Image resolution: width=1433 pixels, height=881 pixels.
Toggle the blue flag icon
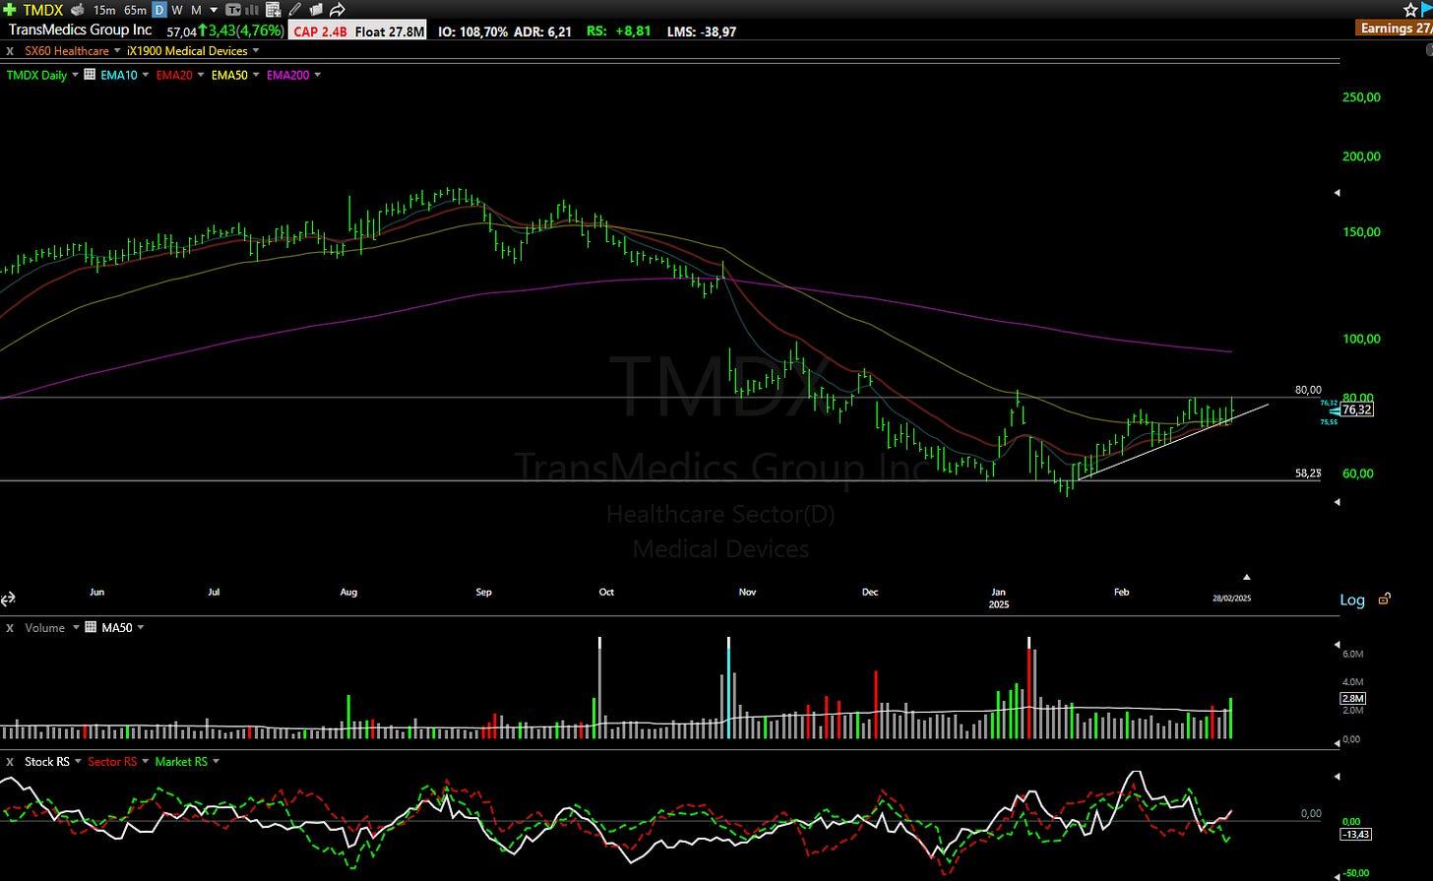pyautogui.click(x=1426, y=8)
